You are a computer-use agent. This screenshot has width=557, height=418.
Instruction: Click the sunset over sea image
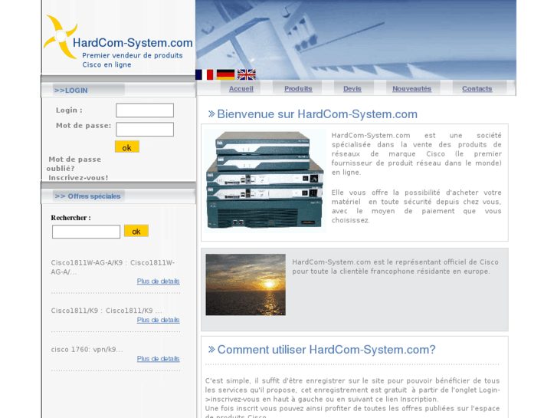(x=245, y=285)
